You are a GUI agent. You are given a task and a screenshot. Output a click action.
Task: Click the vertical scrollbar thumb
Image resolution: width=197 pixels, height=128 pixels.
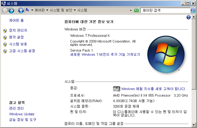click(194, 54)
